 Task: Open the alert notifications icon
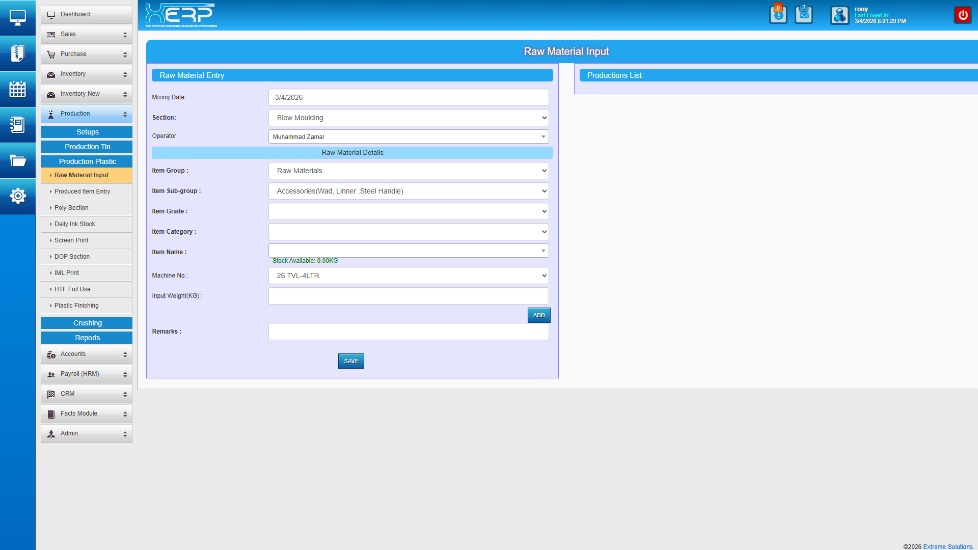778,15
